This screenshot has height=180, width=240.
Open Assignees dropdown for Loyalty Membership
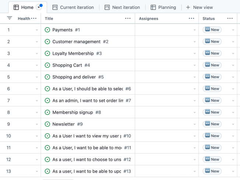(195, 53)
